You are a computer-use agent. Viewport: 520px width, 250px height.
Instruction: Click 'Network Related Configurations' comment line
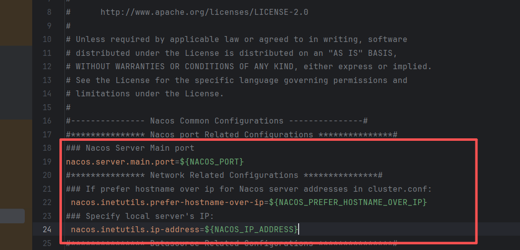point(224,175)
